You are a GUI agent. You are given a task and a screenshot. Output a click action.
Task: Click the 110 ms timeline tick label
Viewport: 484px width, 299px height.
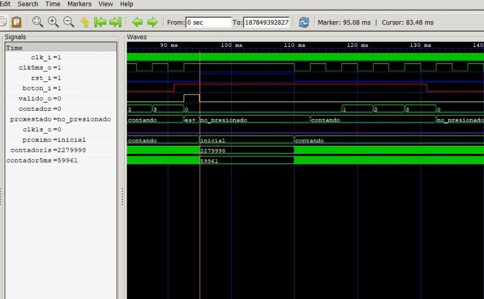point(295,45)
